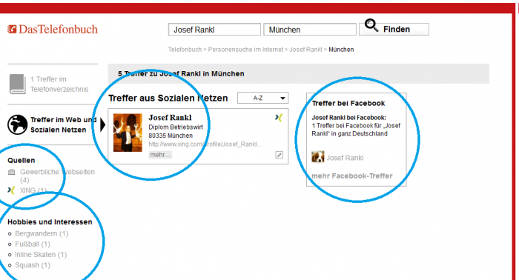Open the A-Z sort dropdown

[262, 98]
